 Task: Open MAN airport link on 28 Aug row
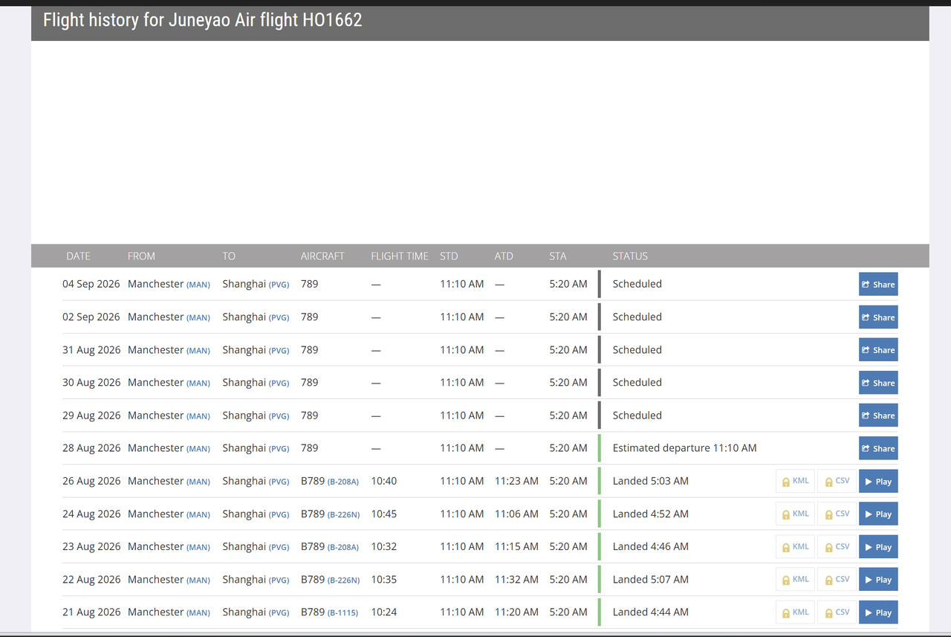pyautogui.click(x=198, y=449)
